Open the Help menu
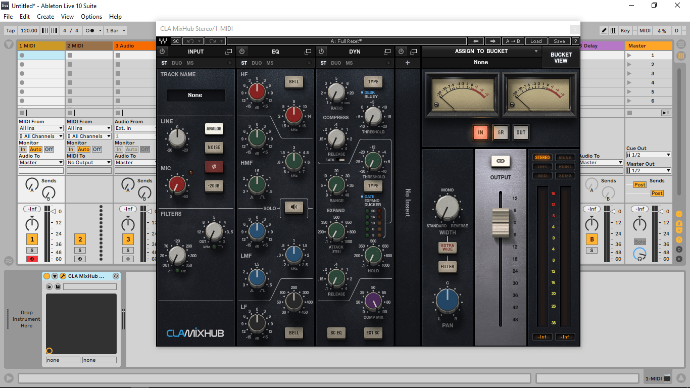Viewport: 690px width, 388px height. pos(115,17)
